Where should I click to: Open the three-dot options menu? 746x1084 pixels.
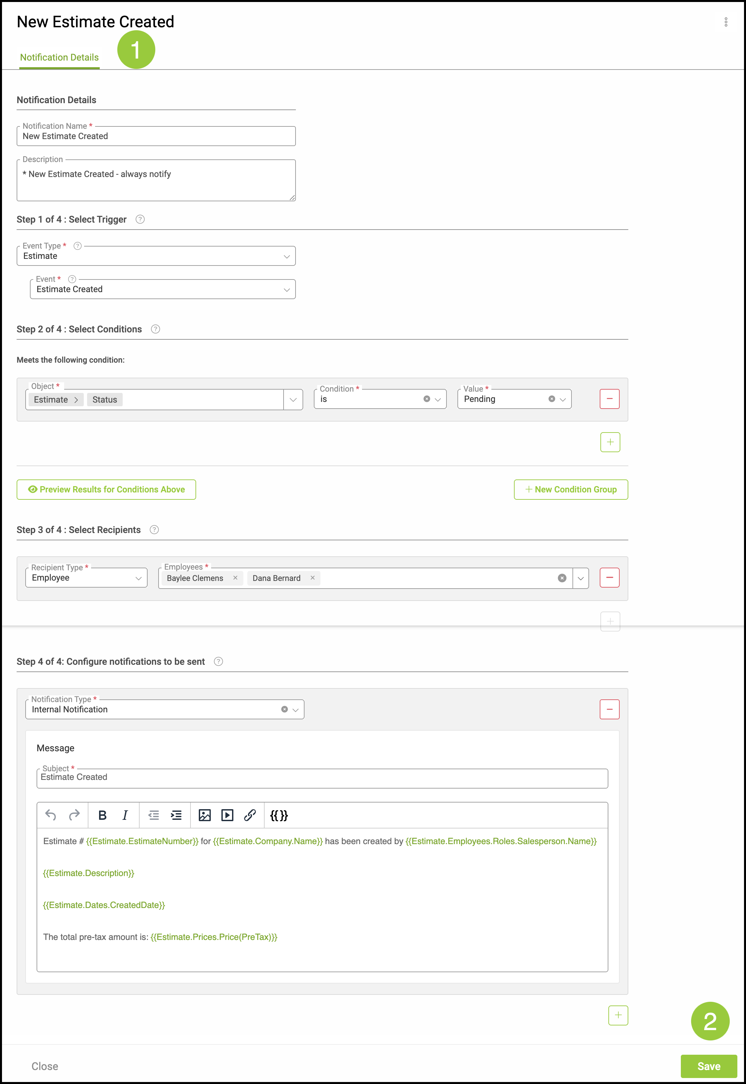[x=725, y=22]
